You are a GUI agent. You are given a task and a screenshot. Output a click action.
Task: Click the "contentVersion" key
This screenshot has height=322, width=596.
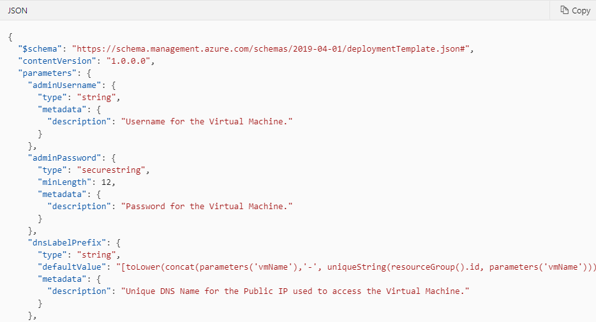coord(57,61)
